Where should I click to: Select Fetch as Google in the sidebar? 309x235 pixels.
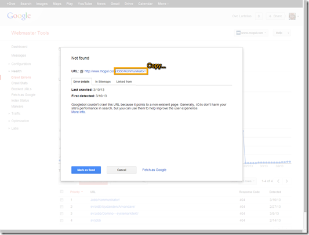point(23,95)
